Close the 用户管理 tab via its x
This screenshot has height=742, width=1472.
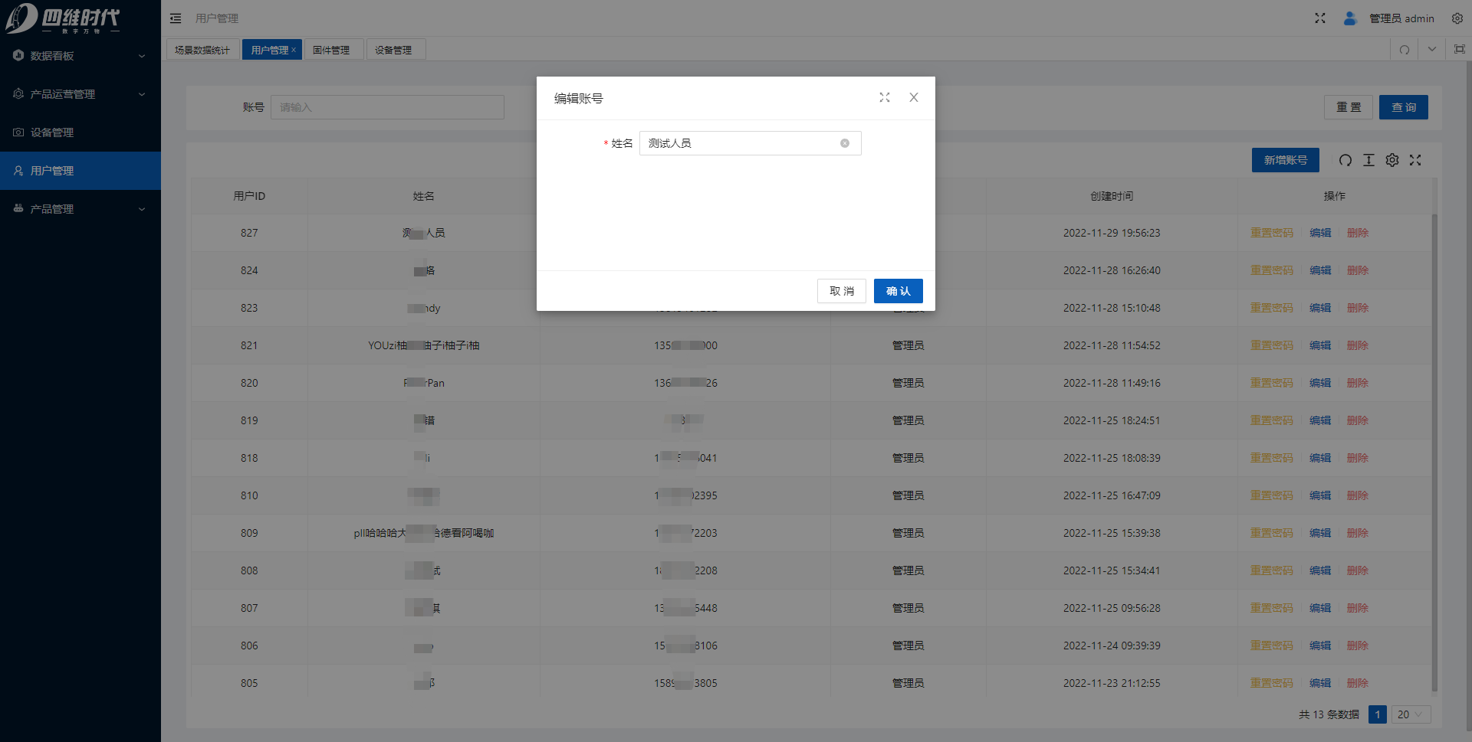tap(294, 50)
